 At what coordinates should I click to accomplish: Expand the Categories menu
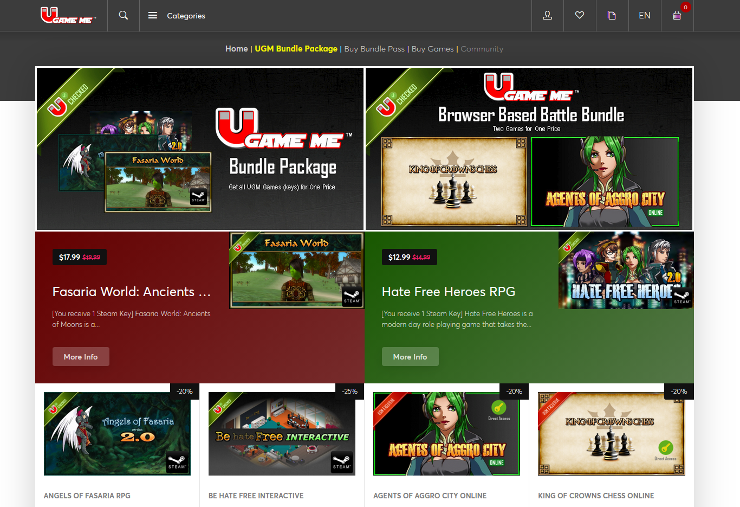[x=186, y=16]
